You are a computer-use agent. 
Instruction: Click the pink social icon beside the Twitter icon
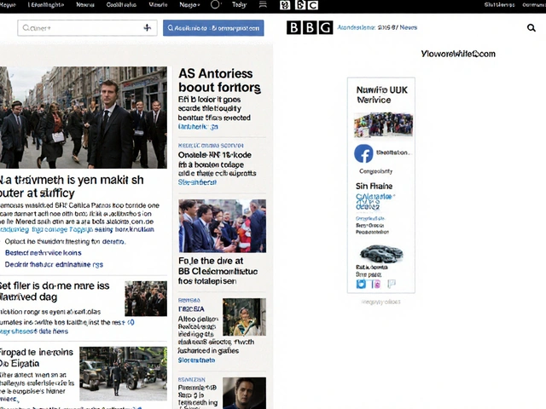375,284
